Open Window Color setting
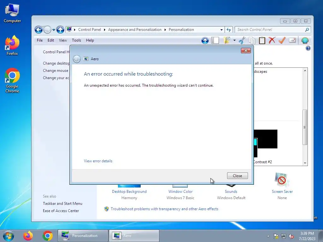This screenshot has height=242, width=323. (180, 192)
